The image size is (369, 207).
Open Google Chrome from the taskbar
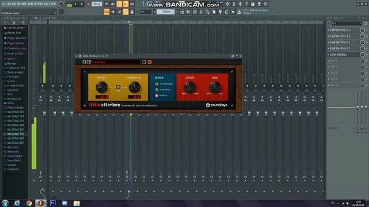[29, 203]
